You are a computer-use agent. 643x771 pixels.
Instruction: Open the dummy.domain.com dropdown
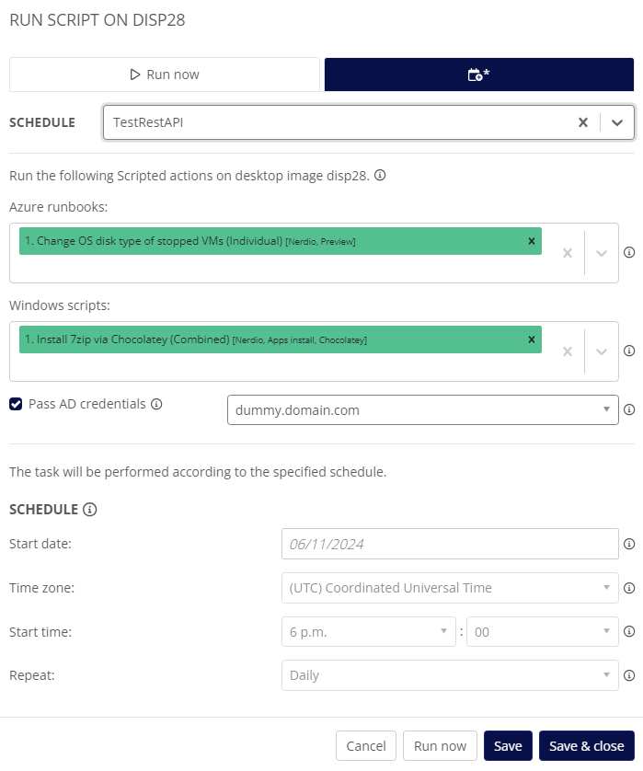[x=423, y=410]
